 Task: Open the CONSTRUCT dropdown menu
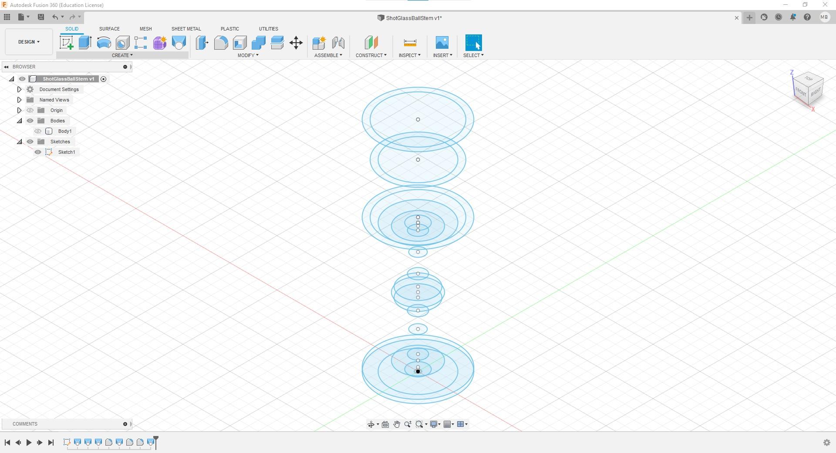click(371, 55)
